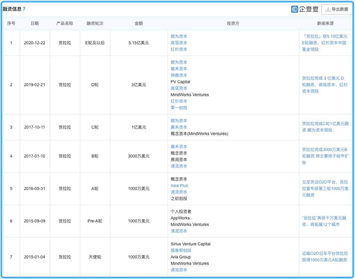Click 钟鼎资本 investor link in D轮 row
Viewport: 355px width, 279px height.
pyautogui.click(x=179, y=75)
